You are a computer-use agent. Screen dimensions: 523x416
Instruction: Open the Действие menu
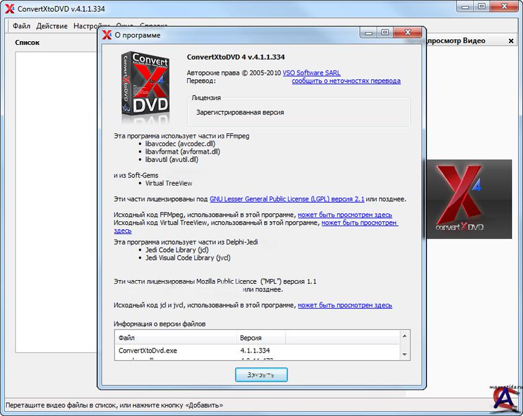click(x=52, y=26)
